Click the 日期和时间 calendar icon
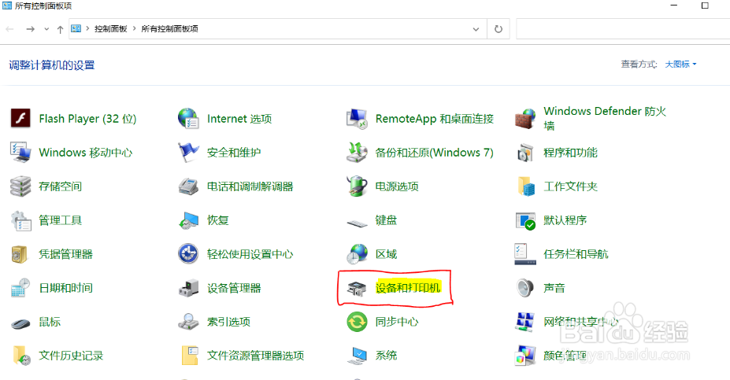The image size is (730, 380). click(20, 288)
